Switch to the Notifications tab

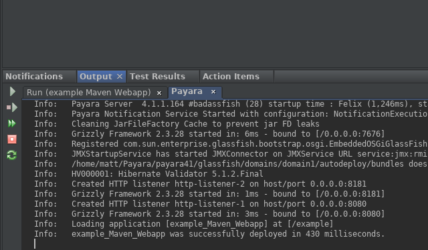tap(34, 77)
